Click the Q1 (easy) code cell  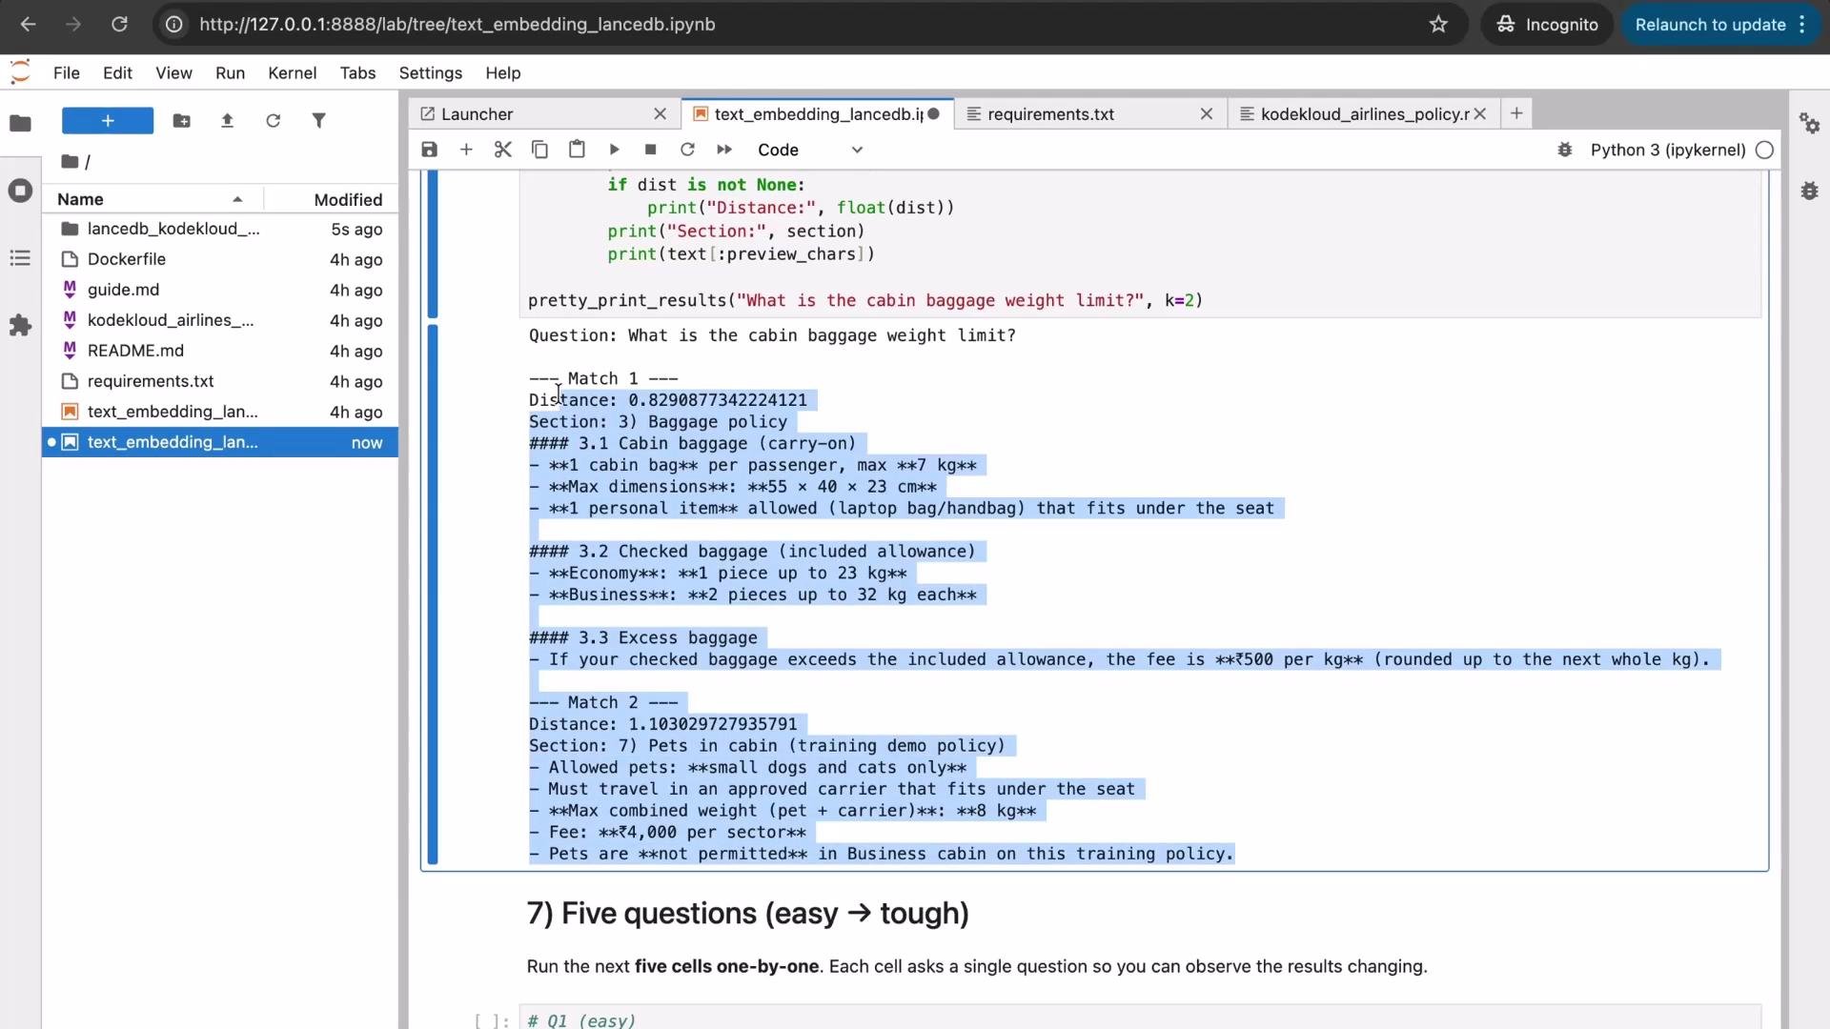click(x=1140, y=1018)
